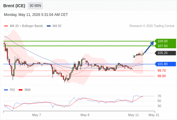Toggle the MA 20 + Bollinger Bands legend label
Viewport: 177px width, 120px height.
(26, 26)
